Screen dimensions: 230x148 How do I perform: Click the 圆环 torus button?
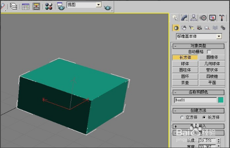pos(185,76)
